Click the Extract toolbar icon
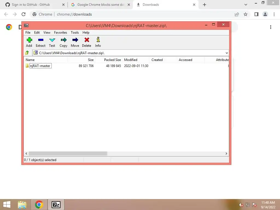The height and width of the screenshot is (210, 280). coord(41,40)
